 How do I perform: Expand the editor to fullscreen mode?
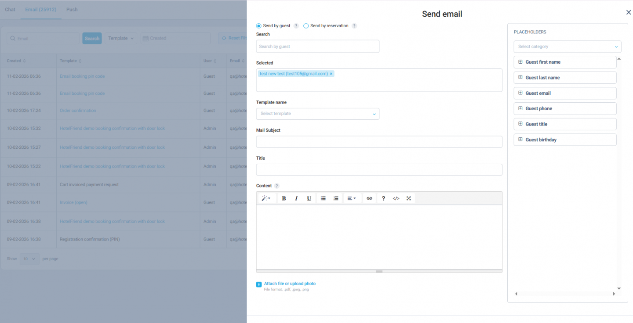click(408, 198)
